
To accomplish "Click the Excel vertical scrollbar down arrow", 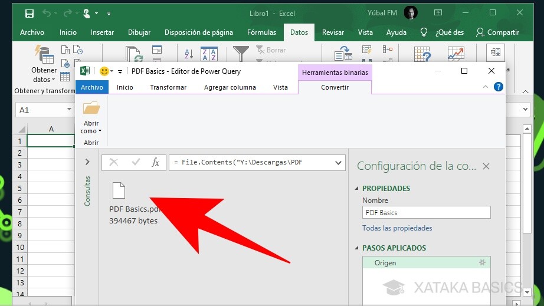I will pyautogui.click(x=527, y=292).
